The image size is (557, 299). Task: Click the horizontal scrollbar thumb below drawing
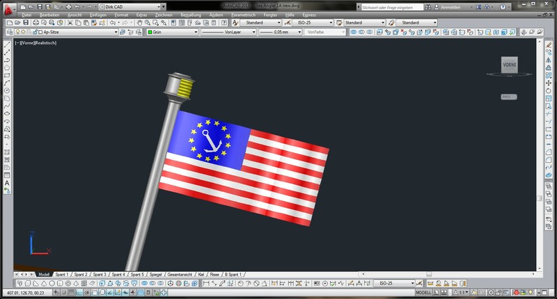(429, 274)
